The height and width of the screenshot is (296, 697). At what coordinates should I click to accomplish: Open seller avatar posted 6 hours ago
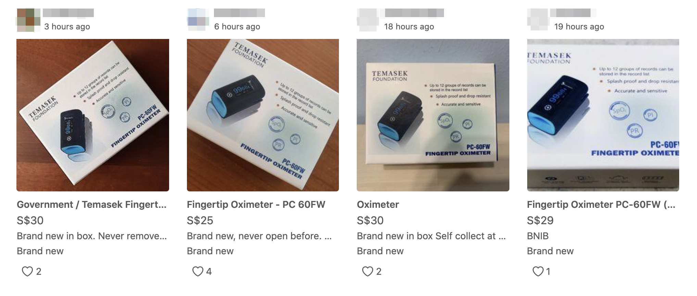click(x=199, y=20)
